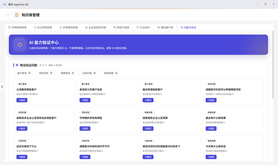Filter by 客户查询 category chip
The image size is (278, 165).
pos(24,73)
